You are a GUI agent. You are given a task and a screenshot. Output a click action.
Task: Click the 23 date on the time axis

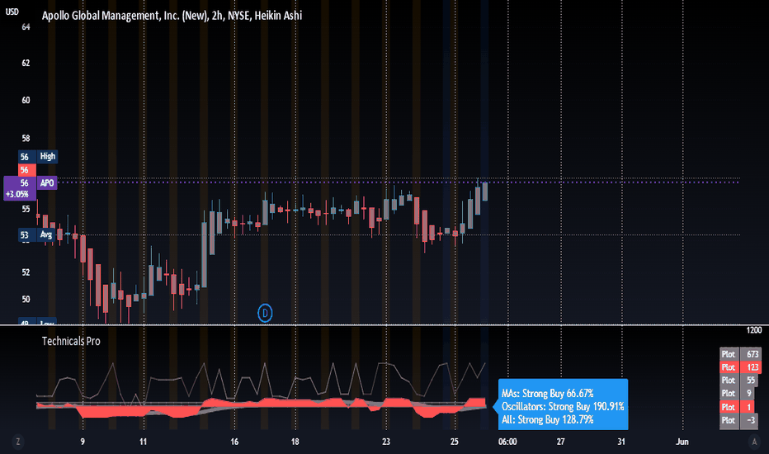coord(386,442)
